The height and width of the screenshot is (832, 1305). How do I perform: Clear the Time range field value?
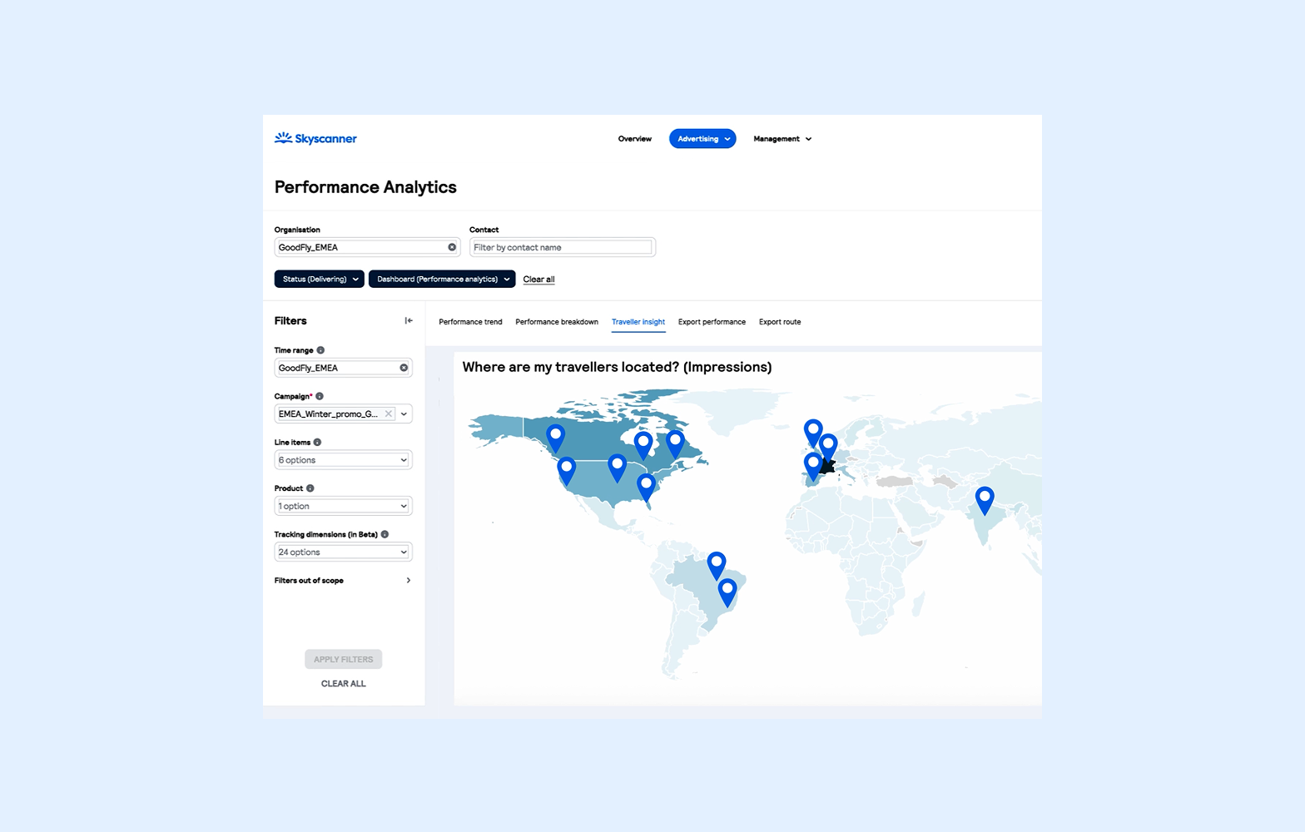[x=404, y=368]
